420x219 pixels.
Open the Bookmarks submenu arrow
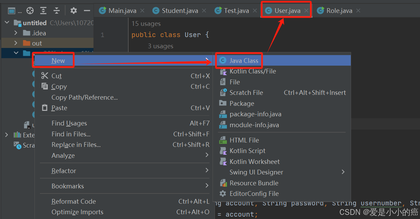tap(207, 186)
